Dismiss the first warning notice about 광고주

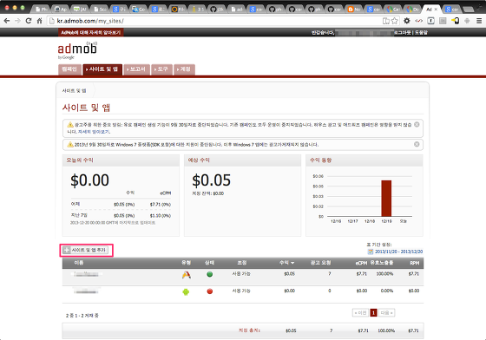coord(417,124)
